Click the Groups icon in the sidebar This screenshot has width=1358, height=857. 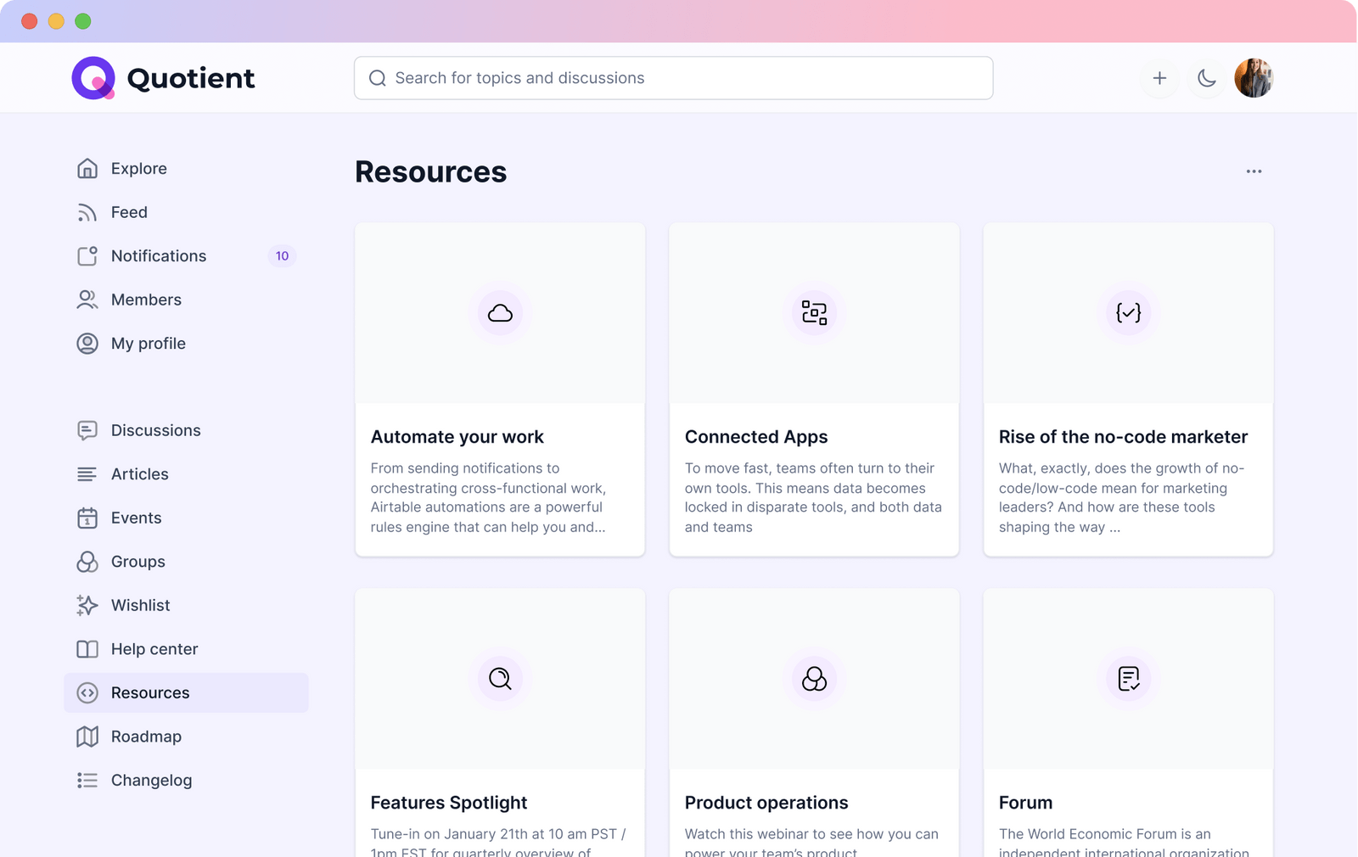(x=87, y=561)
